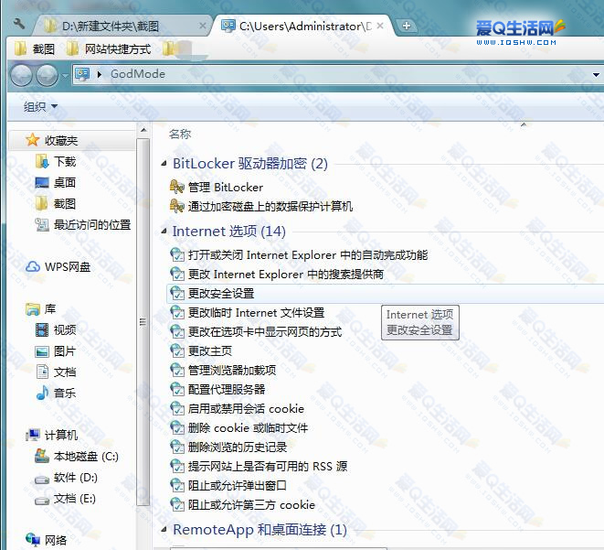Open the 组织 menu
Image resolution: width=604 pixels, height=550 pixels.
point(40,106)
